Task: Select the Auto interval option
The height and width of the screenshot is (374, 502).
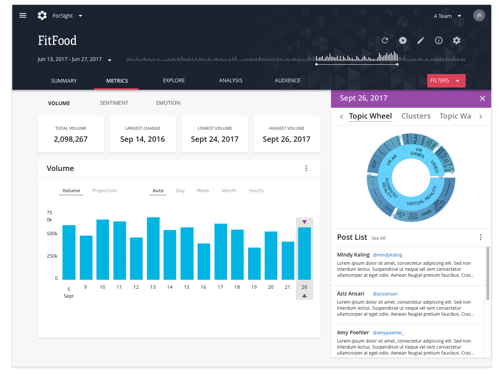Action: (158, 191)
